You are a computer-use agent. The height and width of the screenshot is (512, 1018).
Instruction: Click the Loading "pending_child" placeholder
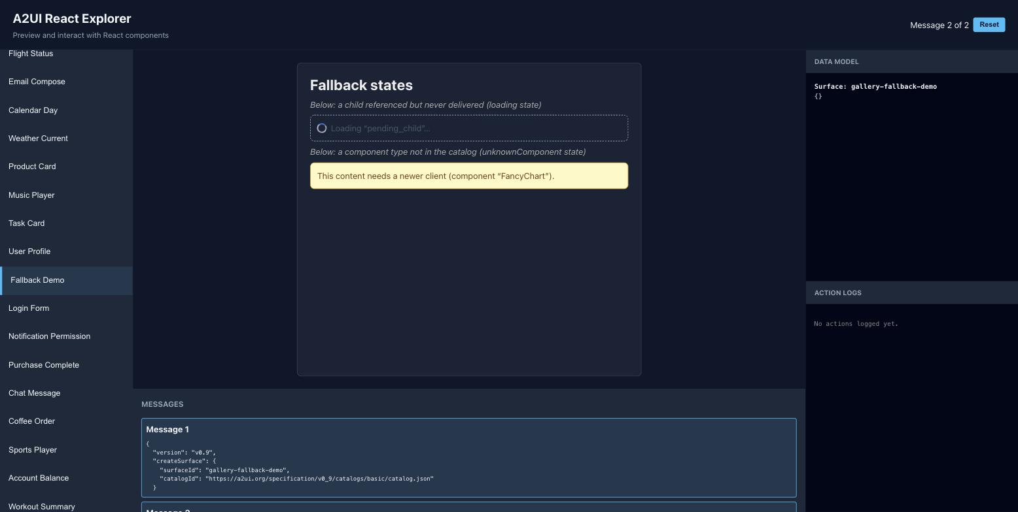[x=469, y=128]
